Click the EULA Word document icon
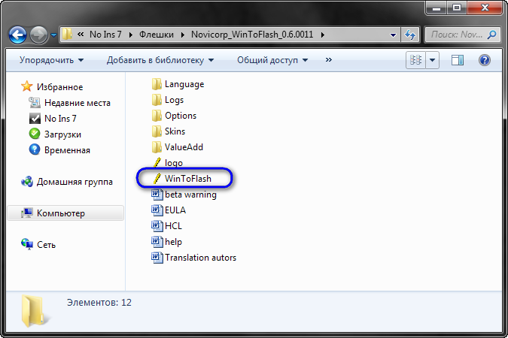The width and height of the screenshot is (508, 338). click(157, 210)
